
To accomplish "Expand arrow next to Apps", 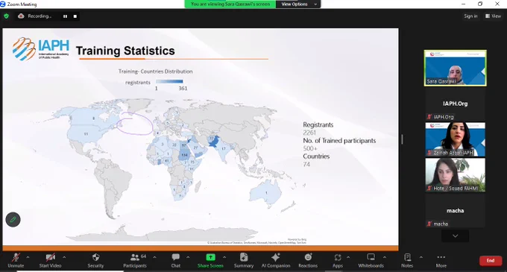I will [348, 257].
